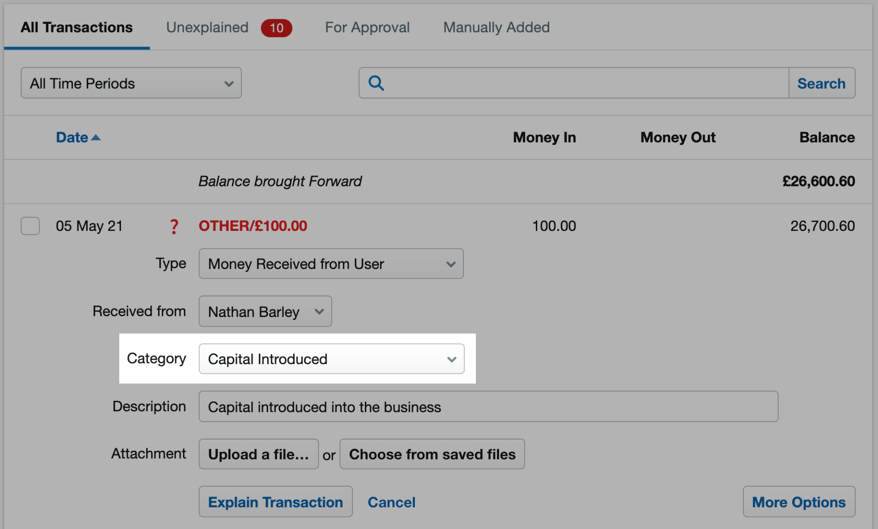Click Choose from saved files button
Image resolution: width=878 pixels, height=529 pixels.
point(432,454)
